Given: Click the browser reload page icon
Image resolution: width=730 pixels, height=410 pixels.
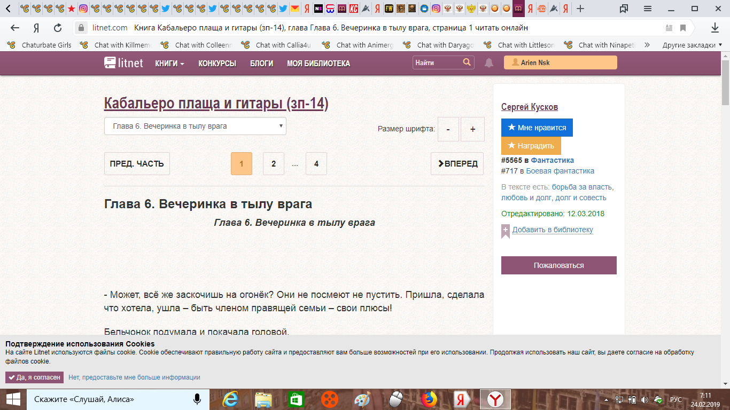Looking at the screenshot, I should click(58, 28).
